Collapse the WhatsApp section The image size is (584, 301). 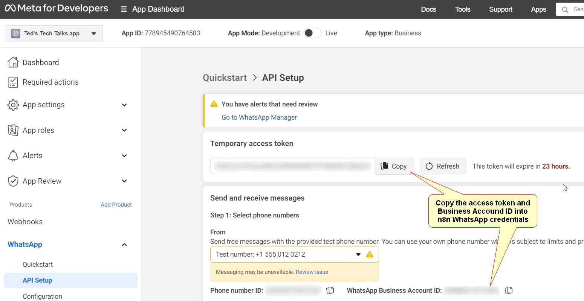click(x=124, y=245)
